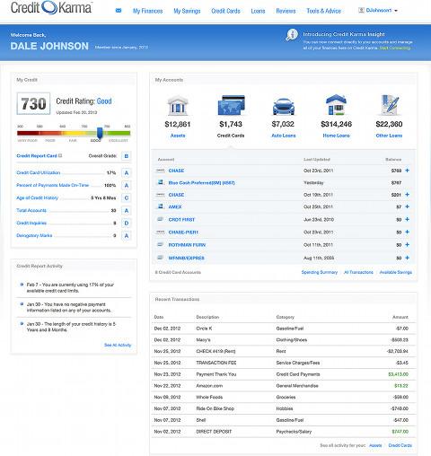Screen dimensions: 431x456
Task: Open the Credit Cards menu
Action: pyautogui.click(x=225, y=11)
